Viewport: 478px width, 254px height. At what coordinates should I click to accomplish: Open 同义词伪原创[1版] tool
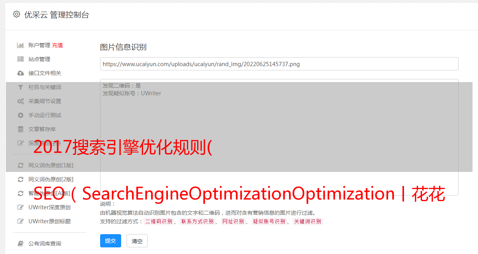tap(51, 165)
